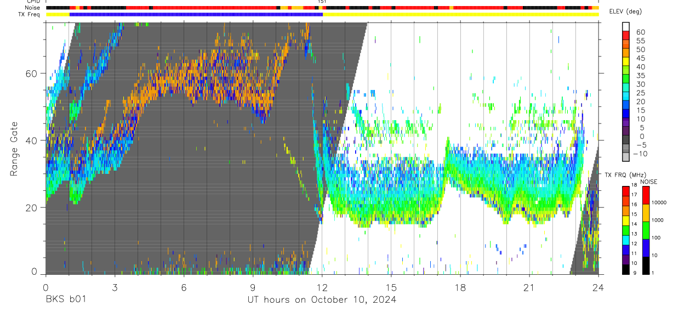Click the Noise row label above the plot
The width and height of the screenshot is (673, 311).
pyautogui.click(x=33, y=8)
